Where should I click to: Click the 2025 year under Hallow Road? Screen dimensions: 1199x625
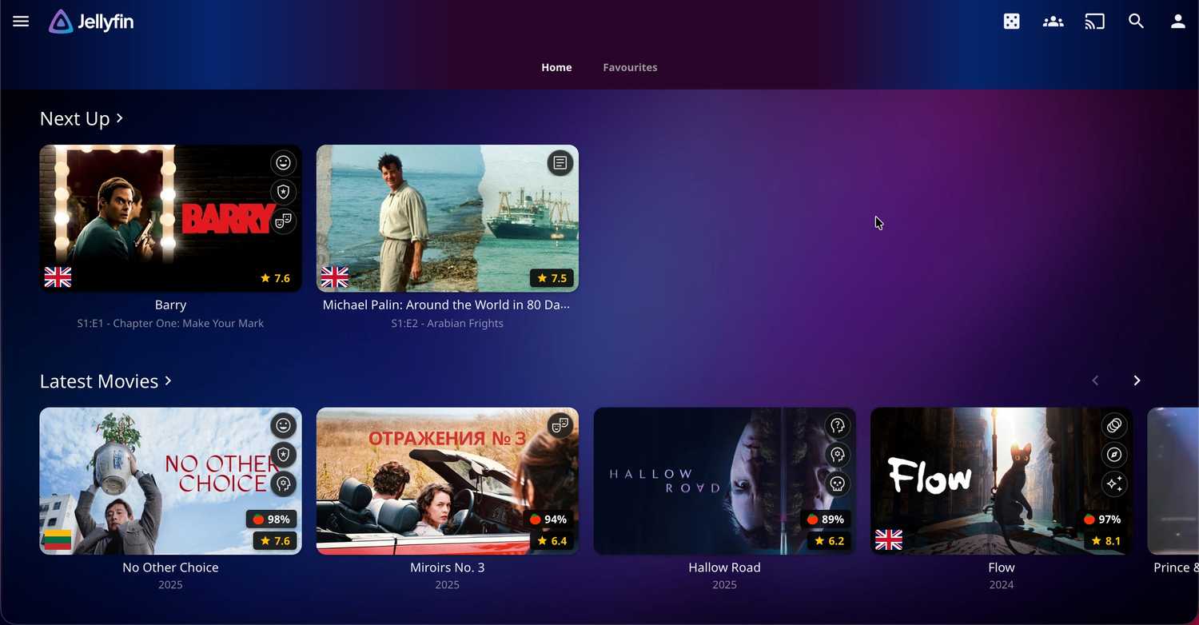[724, 585]
